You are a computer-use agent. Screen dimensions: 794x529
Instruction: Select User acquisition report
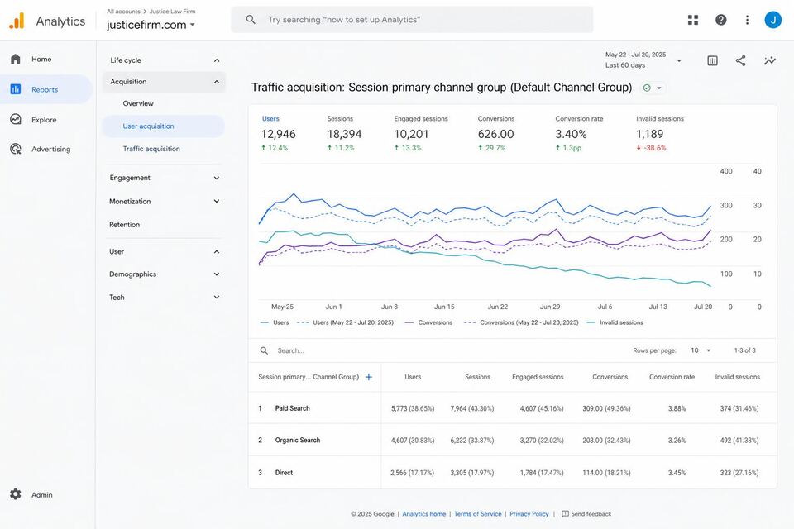coord(164,126)
